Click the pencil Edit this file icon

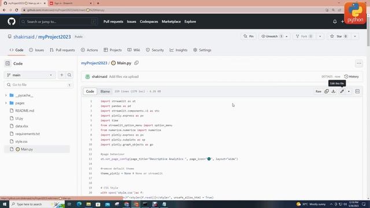click(342, 91)
